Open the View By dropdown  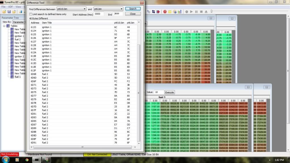coord(19,22)
